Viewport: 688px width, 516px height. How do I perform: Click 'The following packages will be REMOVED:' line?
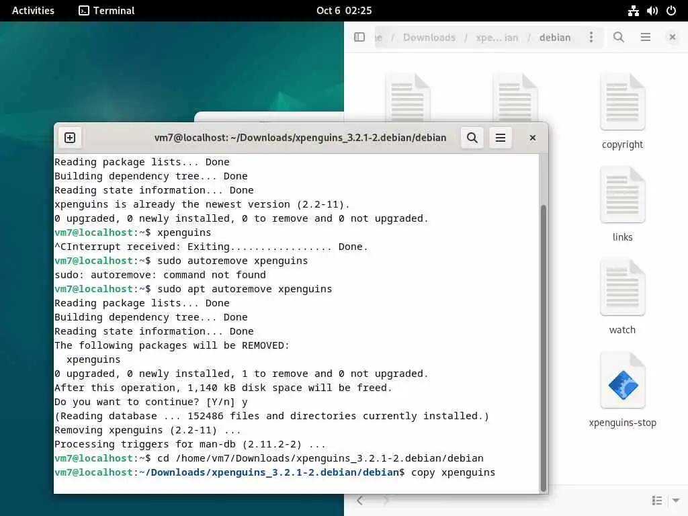tap(172, 346)
